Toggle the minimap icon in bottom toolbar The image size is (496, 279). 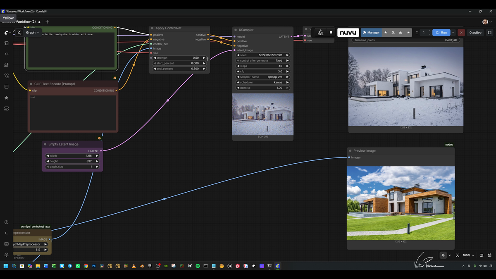(x=481, y=255)
